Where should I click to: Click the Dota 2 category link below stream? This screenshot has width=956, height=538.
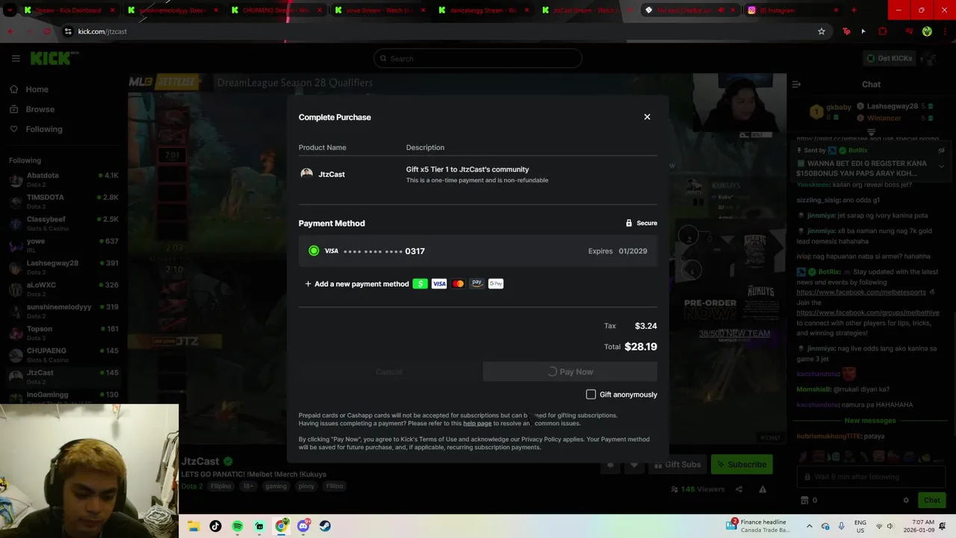tap(192, 486)
